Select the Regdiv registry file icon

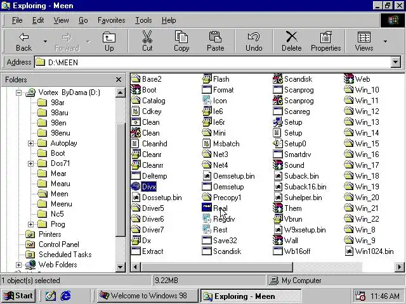[x=207, y=219]
